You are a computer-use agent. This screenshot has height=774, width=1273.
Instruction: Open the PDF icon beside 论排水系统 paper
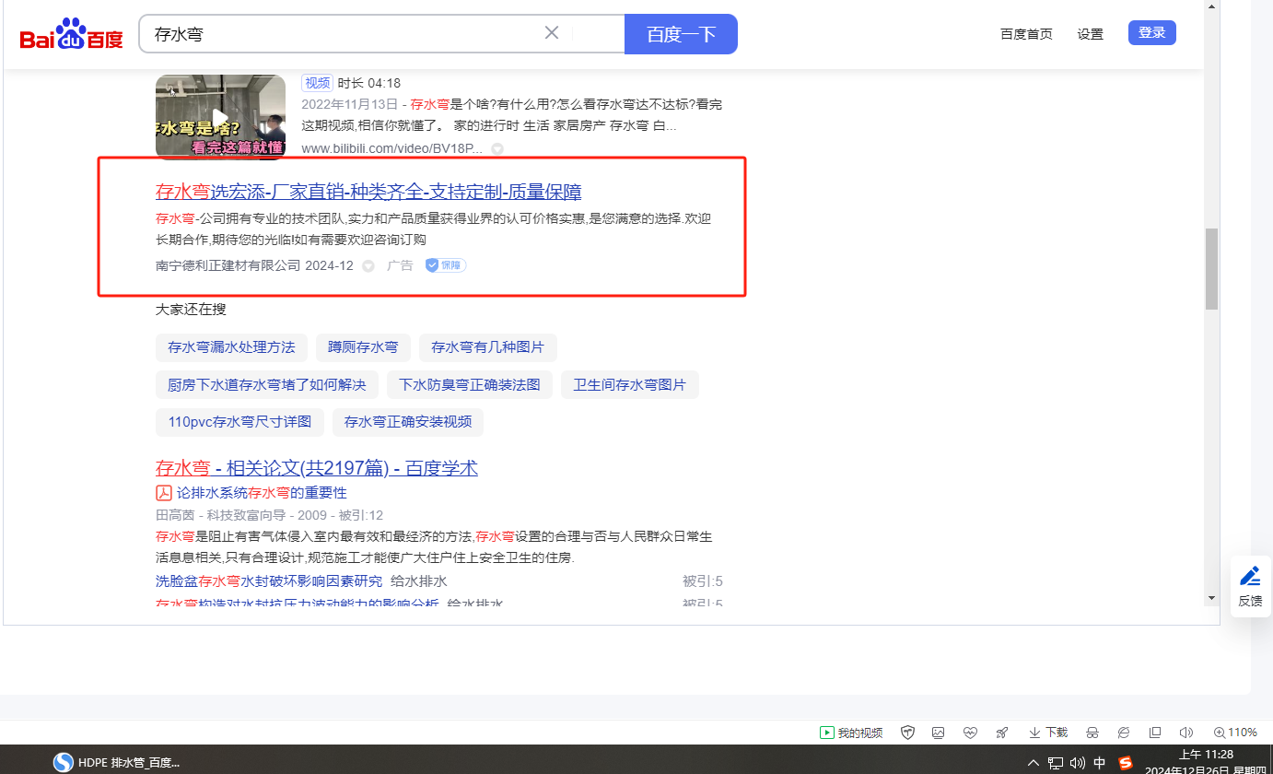pyautogui.click(x=164, y=493)
